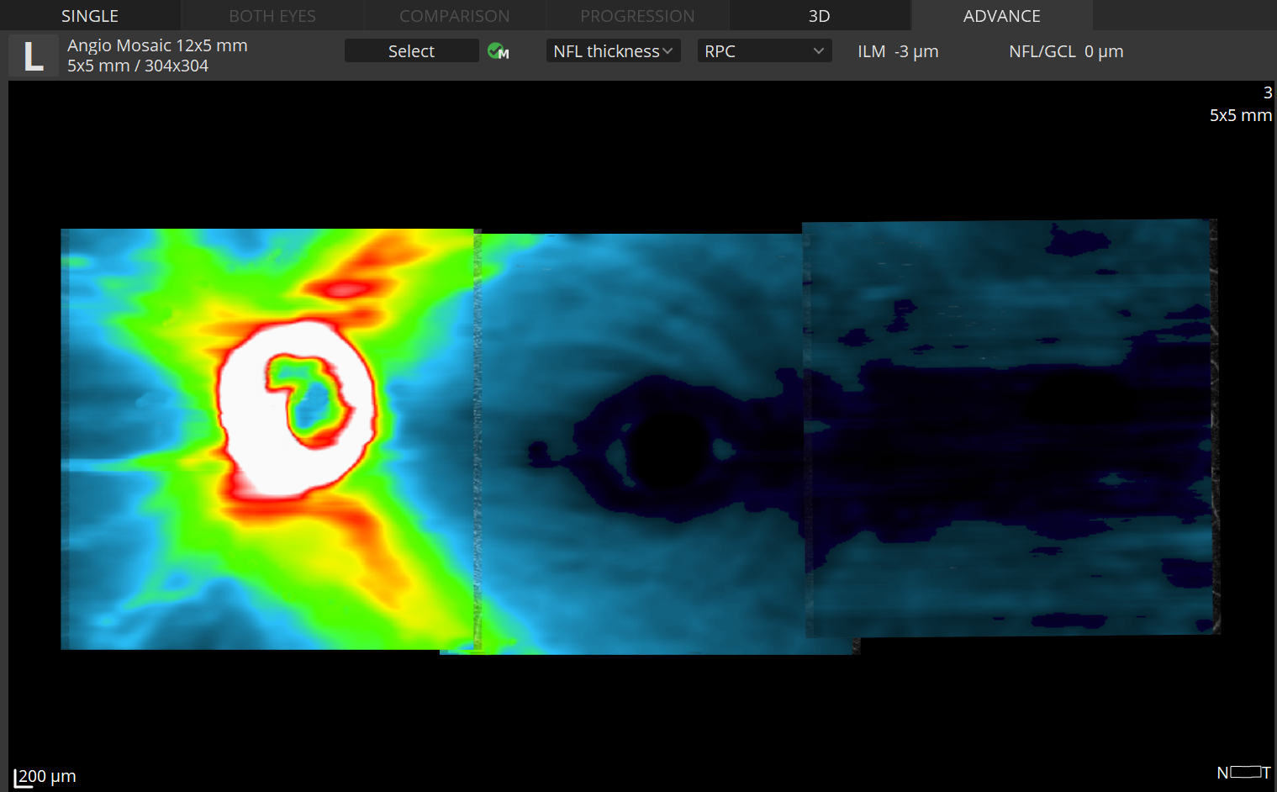The height and width of the screenshot is (792, 1277).
Task: Click the NFL/GCL 0 µm offset value
Action: 1103,51
